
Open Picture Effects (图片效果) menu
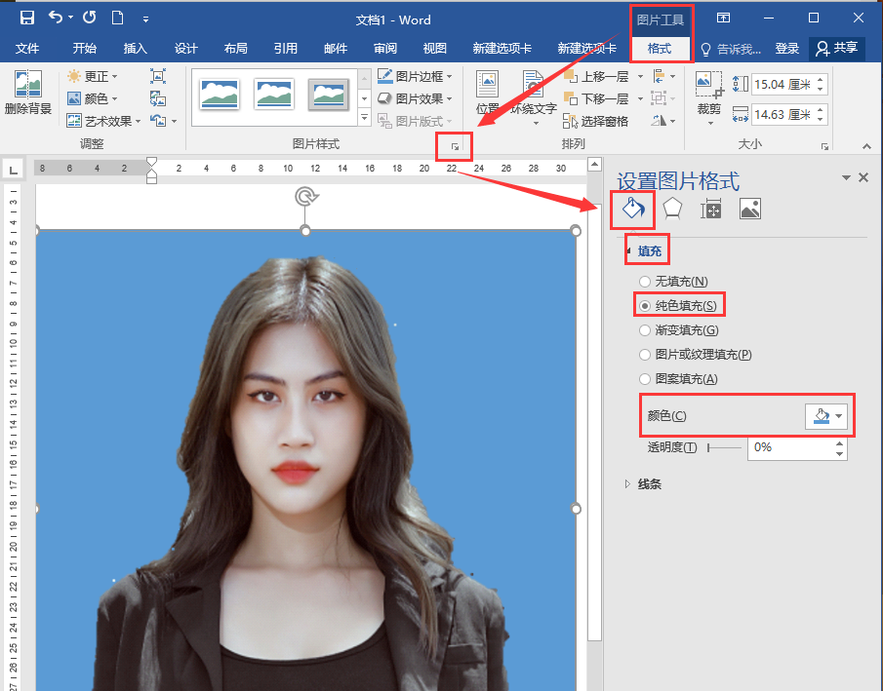point(415,98)
